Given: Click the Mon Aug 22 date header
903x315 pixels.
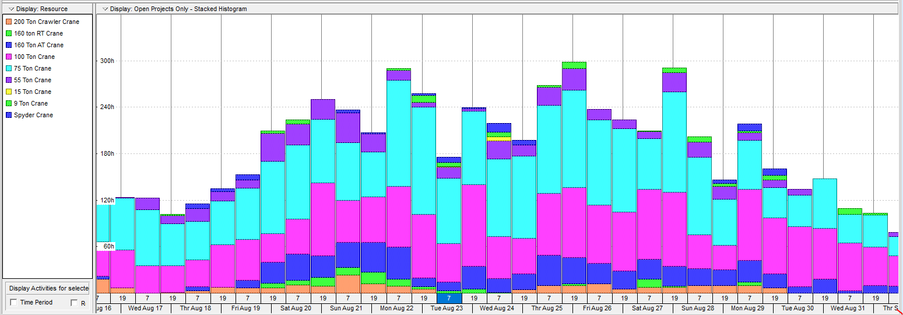Looking at the screenshot, I should 396,308.
